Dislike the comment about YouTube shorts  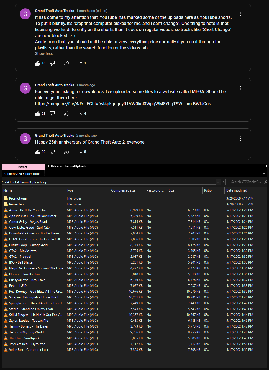coord(52,63)
